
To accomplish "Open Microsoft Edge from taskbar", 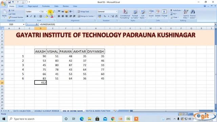I will tap(82, 119).
